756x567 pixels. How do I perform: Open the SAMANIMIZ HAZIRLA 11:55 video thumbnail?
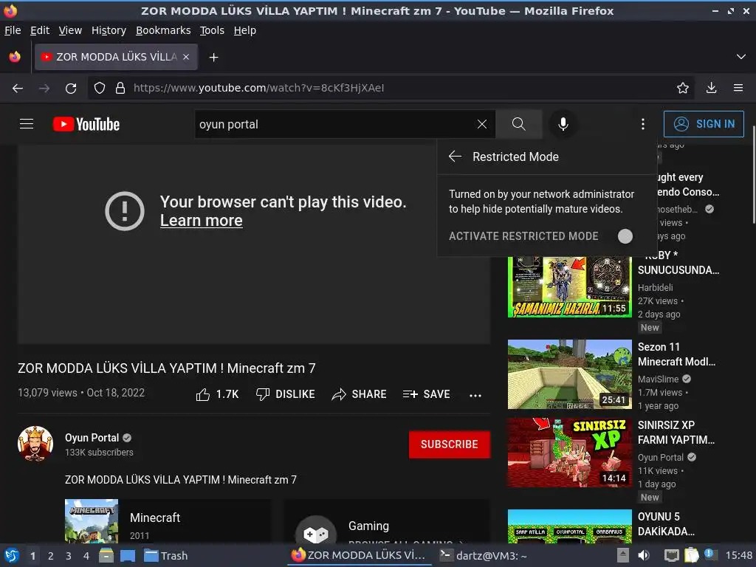[x=569, y=286]
